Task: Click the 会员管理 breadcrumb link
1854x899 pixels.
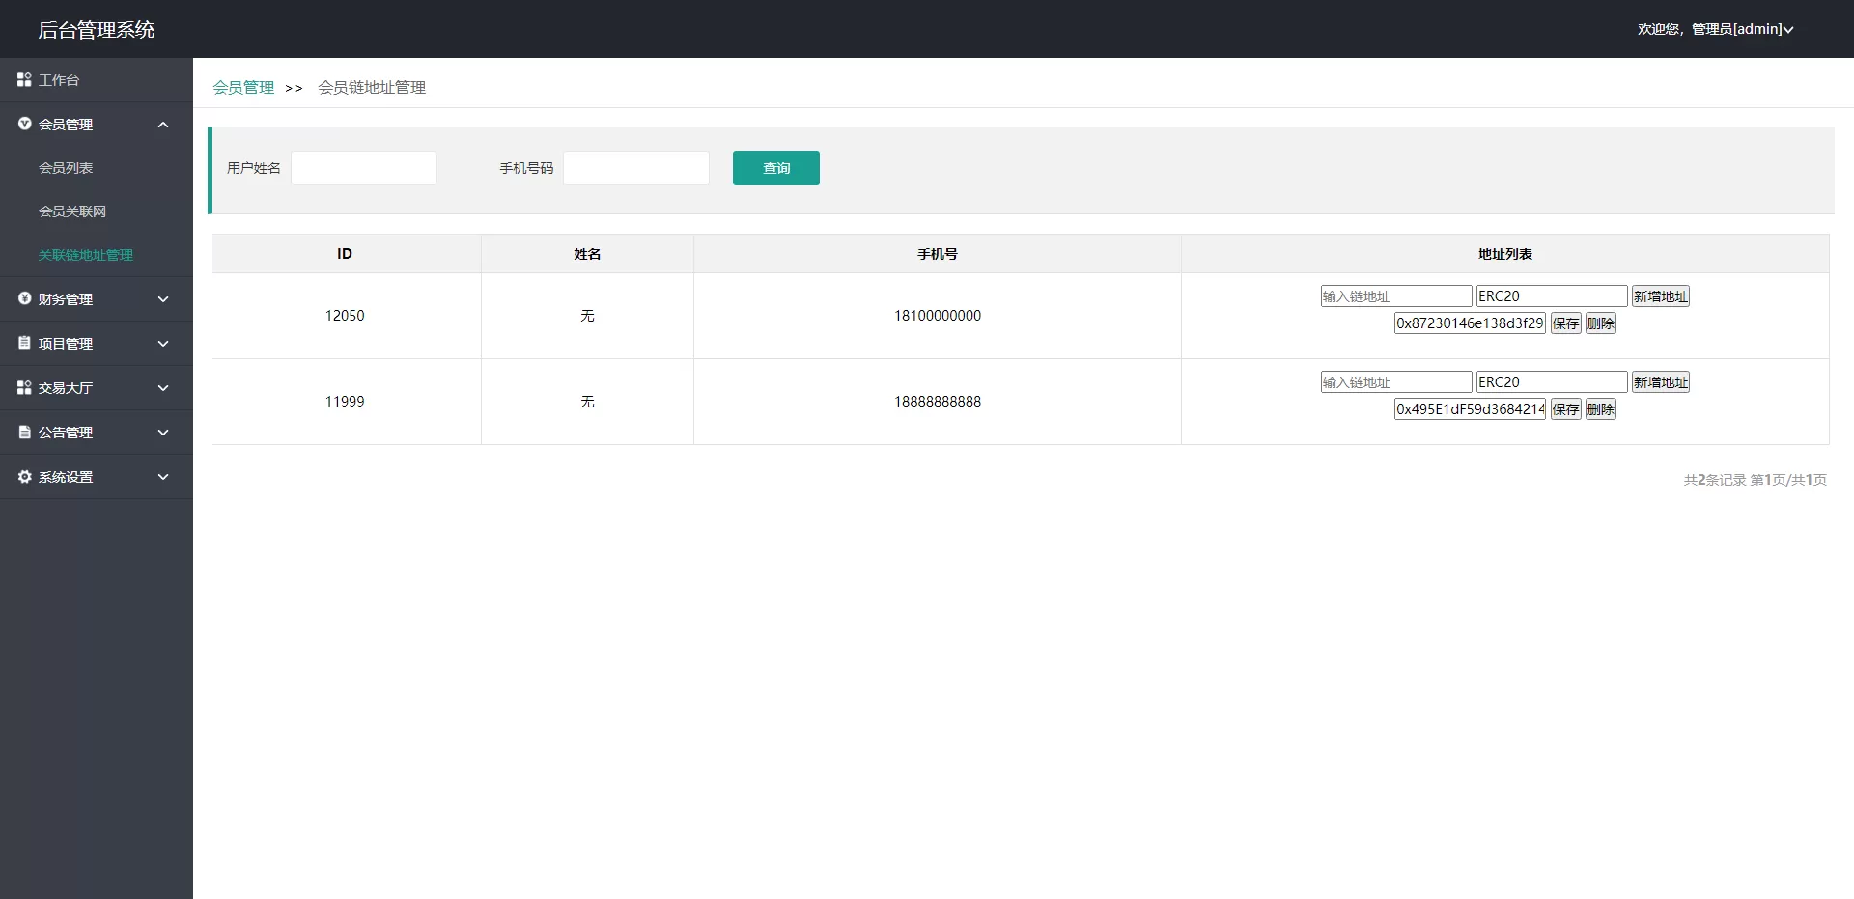Action: click(x=243, y=88)
